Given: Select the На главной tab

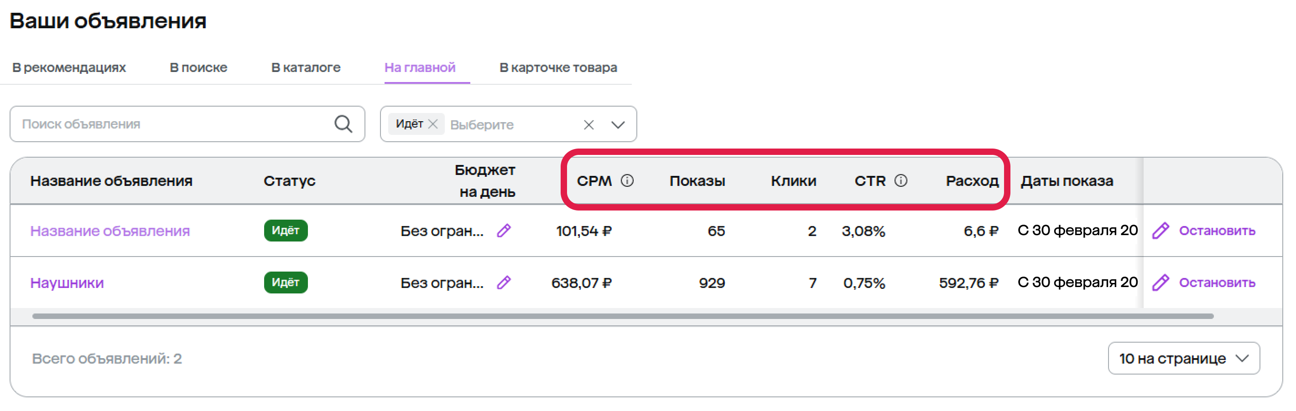Looking at the screenshot, I should pos(420,67).
